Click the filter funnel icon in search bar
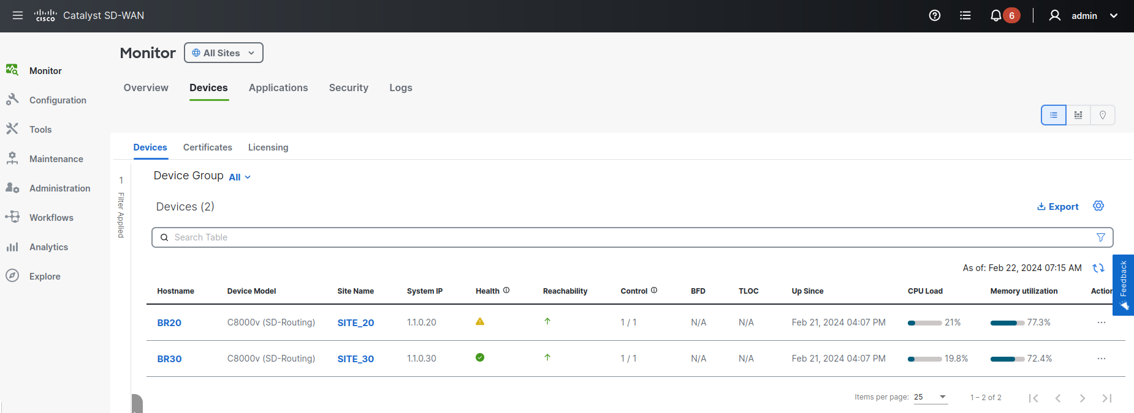This screenshot has height=413, width=1134. click(x=1100, y=237)
